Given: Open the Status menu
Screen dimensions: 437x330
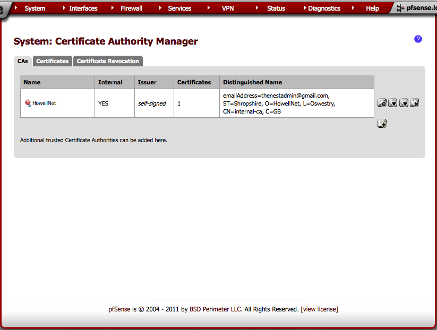Looking at the screenshot, I should 276,8.
